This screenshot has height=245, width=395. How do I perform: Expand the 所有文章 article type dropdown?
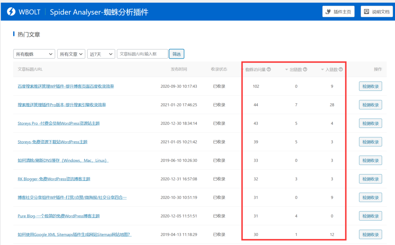[71, 54]
